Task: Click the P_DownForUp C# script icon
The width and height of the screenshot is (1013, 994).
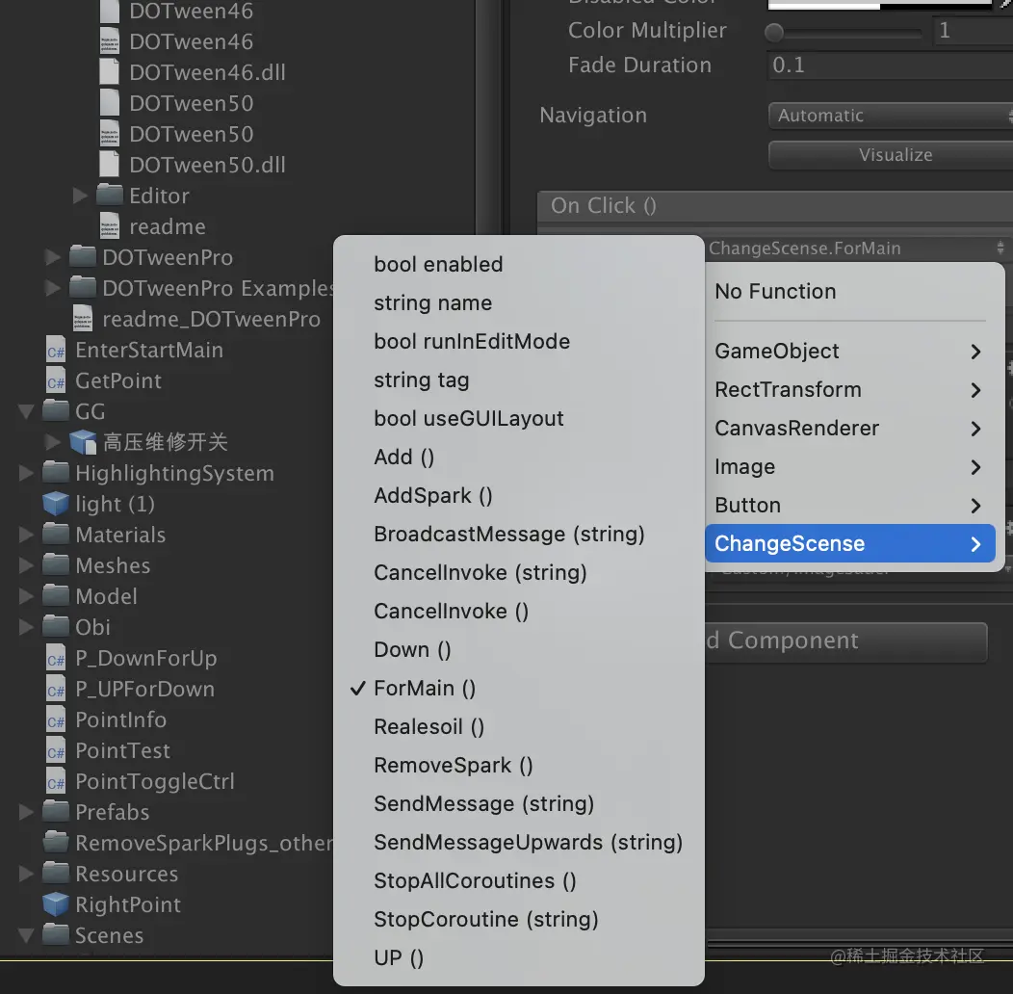Action: click(56, 658)
